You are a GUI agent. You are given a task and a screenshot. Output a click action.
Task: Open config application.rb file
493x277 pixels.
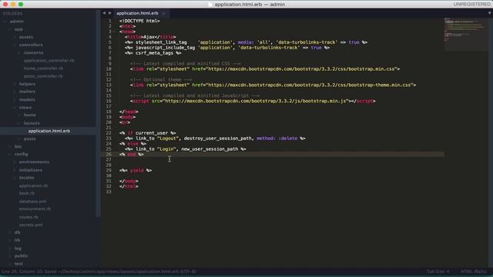coord(33,185)
